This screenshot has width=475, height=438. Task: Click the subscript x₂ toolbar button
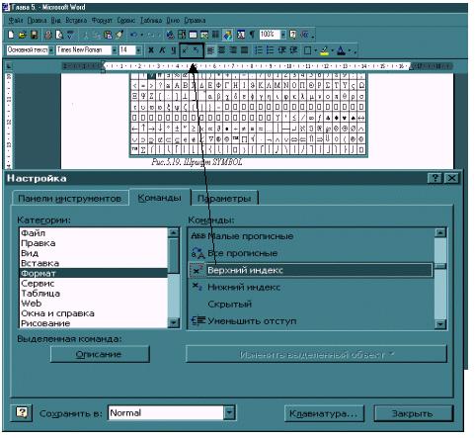click(x=196, y=50)
